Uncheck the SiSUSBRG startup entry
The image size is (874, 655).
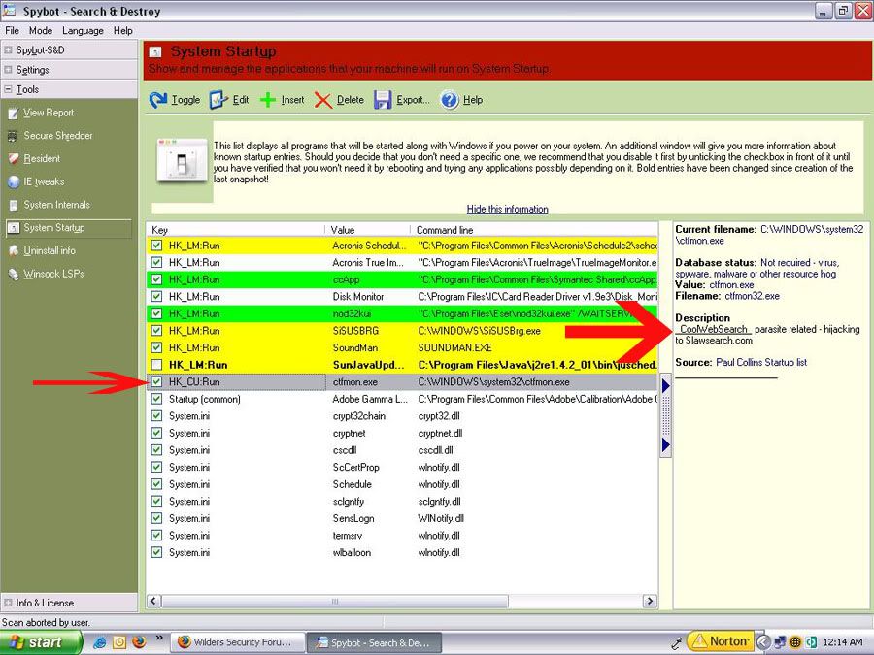[x=156, y=331]
